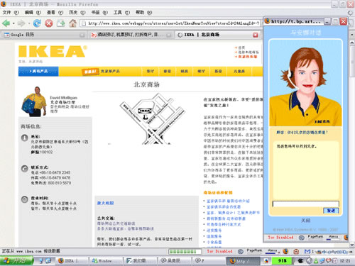Click the David Mulligan store manager photo
355x266 pixels.
[x=34, y=101]
